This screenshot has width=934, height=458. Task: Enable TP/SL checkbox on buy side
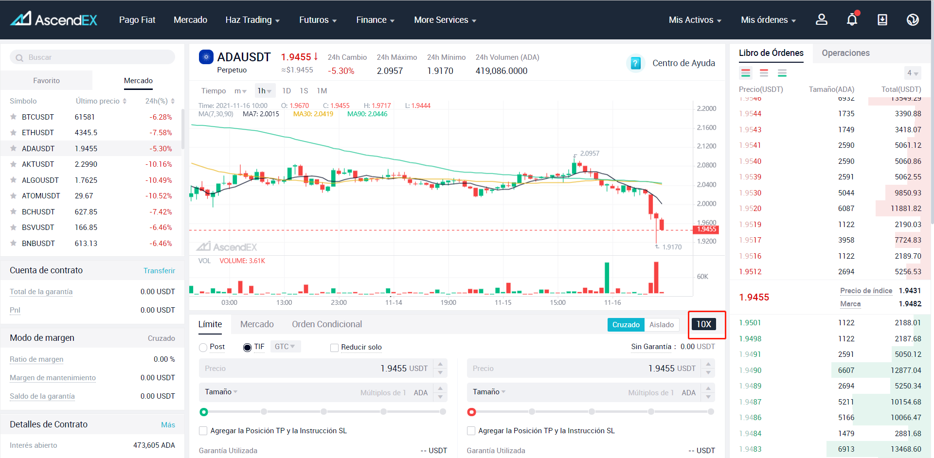pos(203,431)
